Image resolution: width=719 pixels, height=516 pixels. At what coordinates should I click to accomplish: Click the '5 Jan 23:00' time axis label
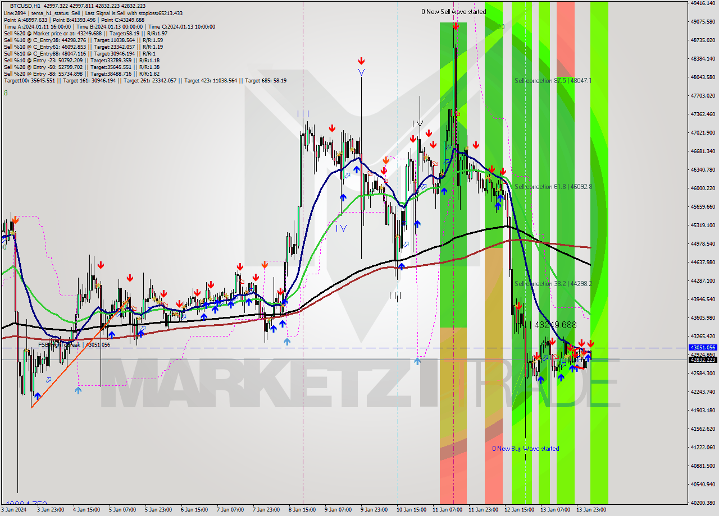(158, 510)
